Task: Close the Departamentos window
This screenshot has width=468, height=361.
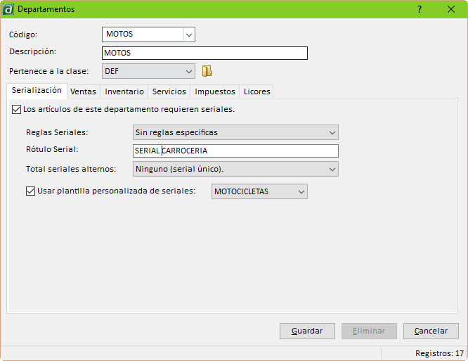Action: coord(451,9)
